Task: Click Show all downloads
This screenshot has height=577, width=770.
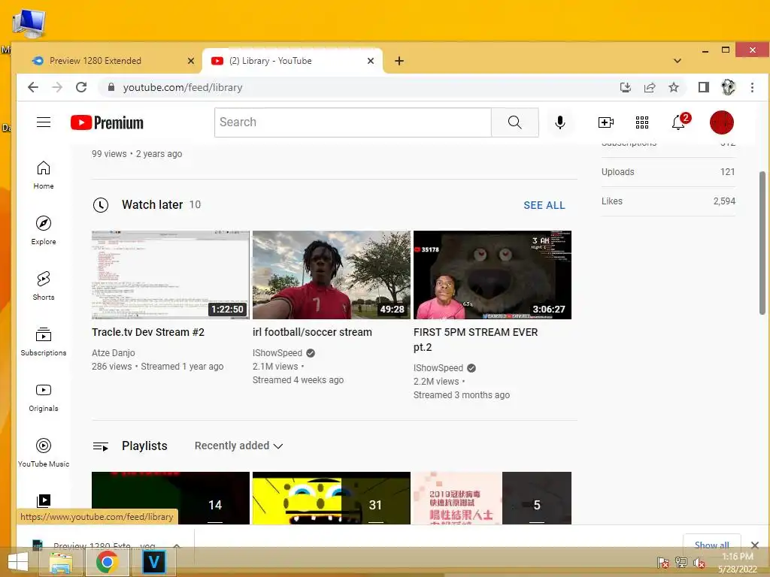Action: pyautogui.click(x=711, y=545)
